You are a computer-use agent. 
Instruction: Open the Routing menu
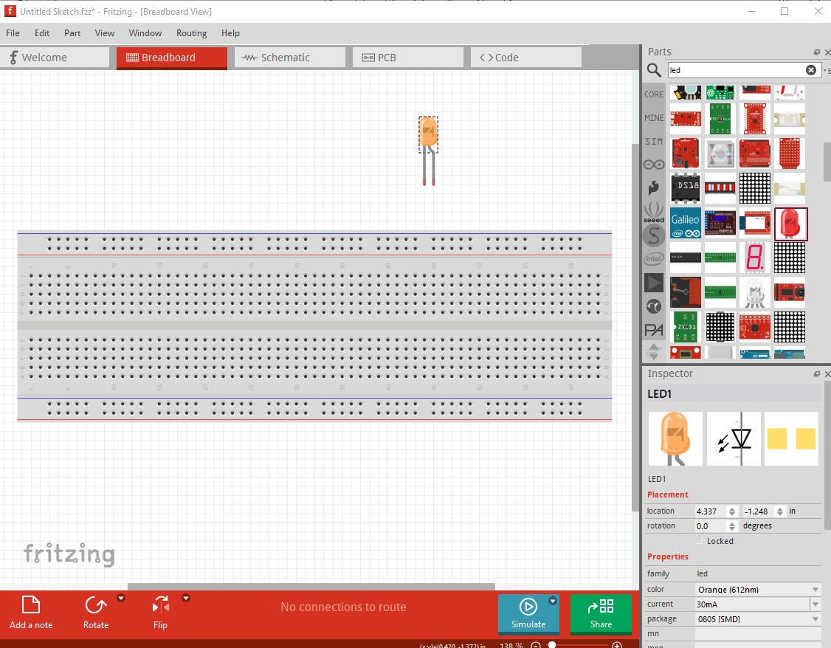[191, 33]
